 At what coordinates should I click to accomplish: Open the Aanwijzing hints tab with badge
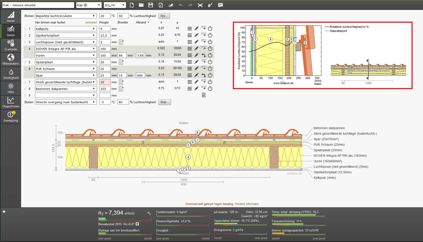click(x=11, y=116)
